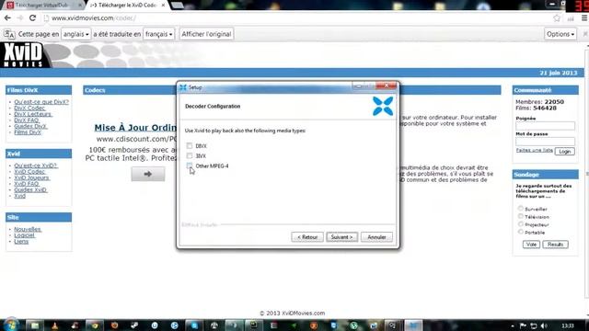Open the Guides DivX link
Screen dimensions: 589x331
click(x=30, y=126)
